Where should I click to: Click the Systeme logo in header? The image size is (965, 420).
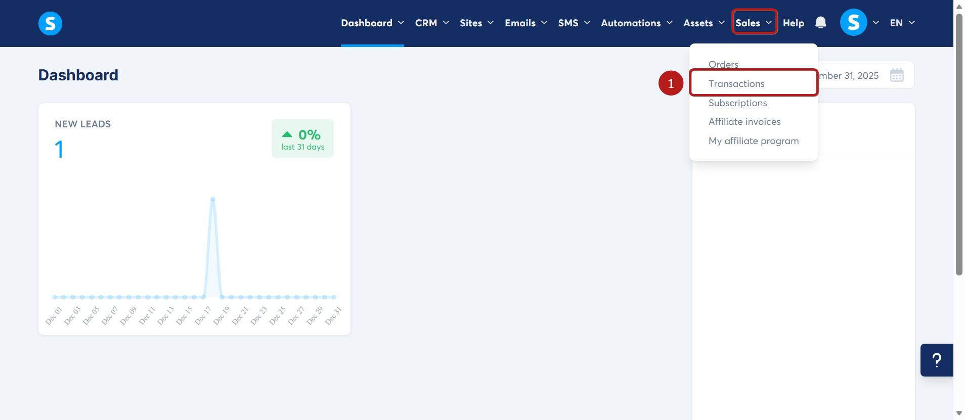[x=50, y=23]
